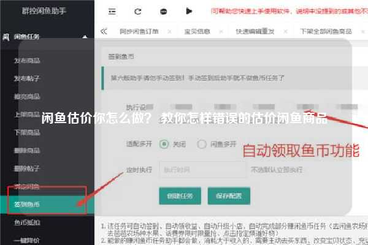Open 删除商品 in the sidebar

click(27, 150)
